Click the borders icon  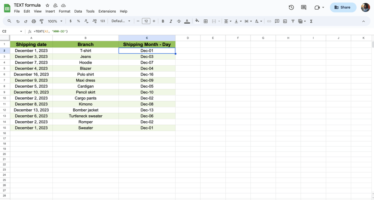[x=205, y=21]
